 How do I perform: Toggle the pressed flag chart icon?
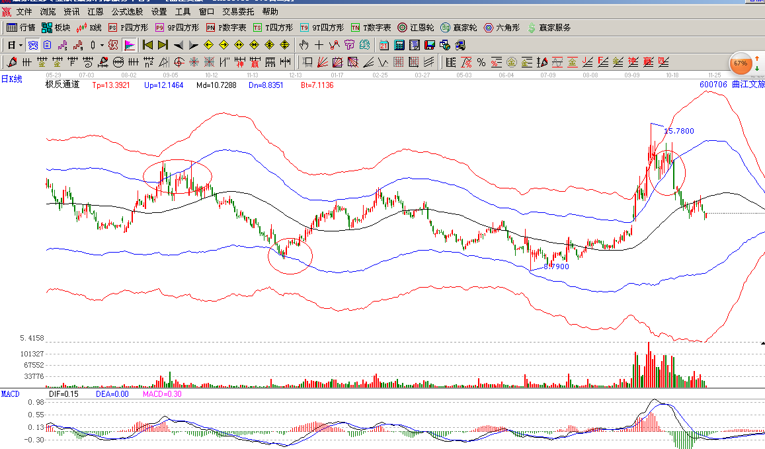[129, 45]
